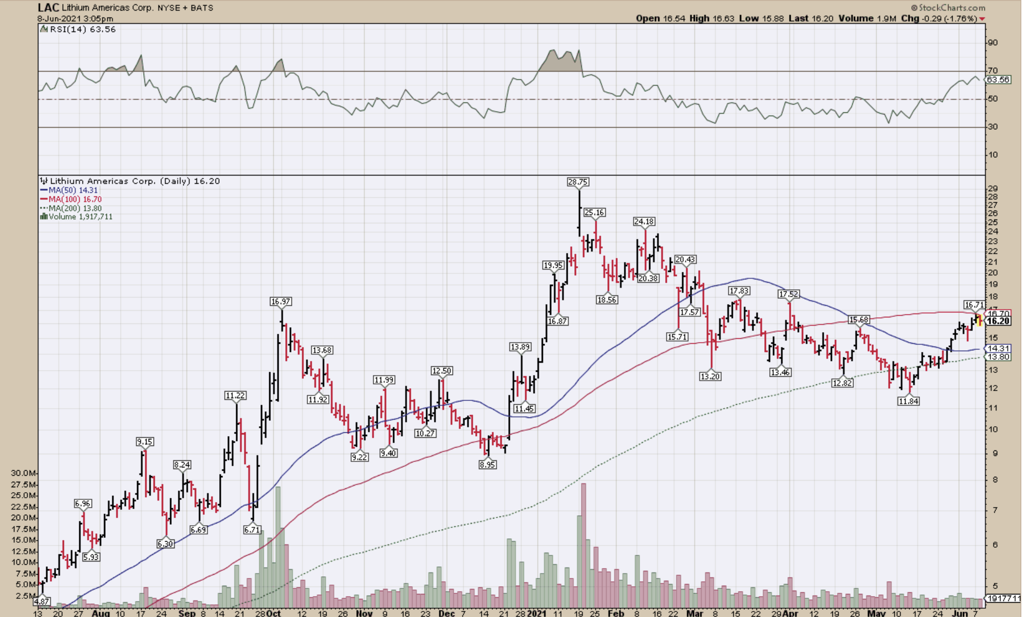1023x617 pixels.
Task: Click the 'Volume 1.9M' header value
Action: click(x=867, y=18)
